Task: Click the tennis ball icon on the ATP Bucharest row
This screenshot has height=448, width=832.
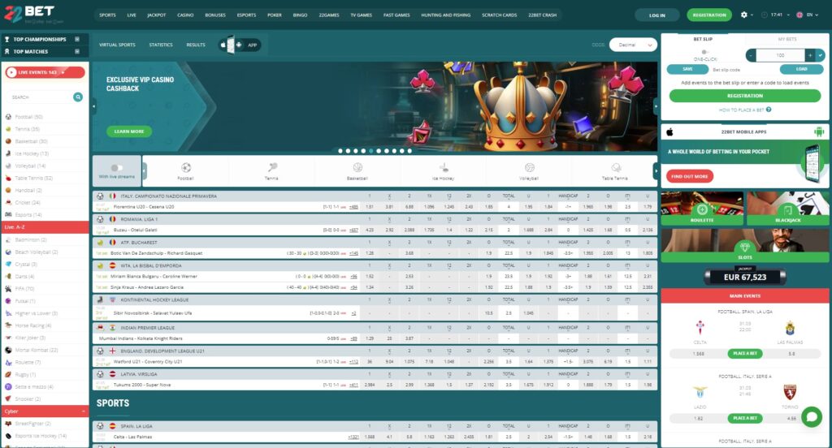Action: pos(100,243)
